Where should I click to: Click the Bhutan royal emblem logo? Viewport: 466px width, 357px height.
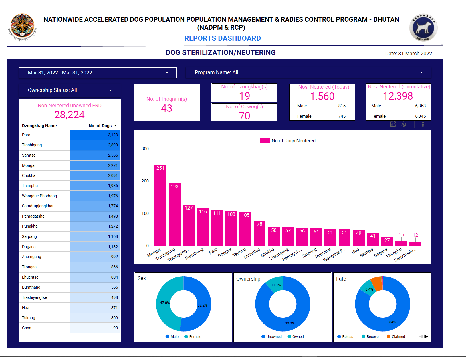pyautogui.click(x=22, y=27)
